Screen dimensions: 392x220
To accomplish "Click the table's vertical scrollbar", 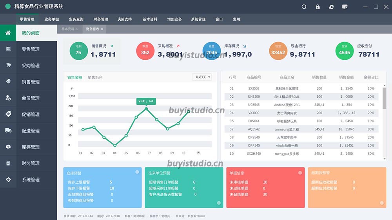I will tap(384, 98).
